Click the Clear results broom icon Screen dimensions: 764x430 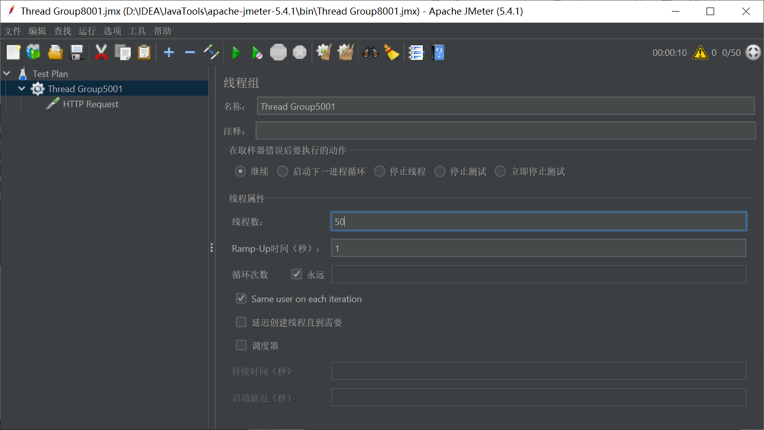tap(324, 52)
